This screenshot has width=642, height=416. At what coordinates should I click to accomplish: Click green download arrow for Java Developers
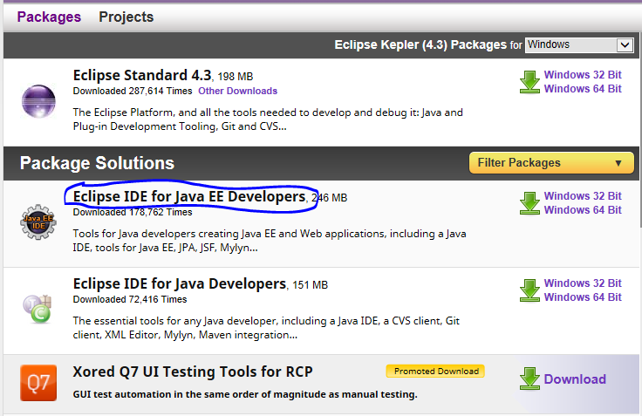529,290
